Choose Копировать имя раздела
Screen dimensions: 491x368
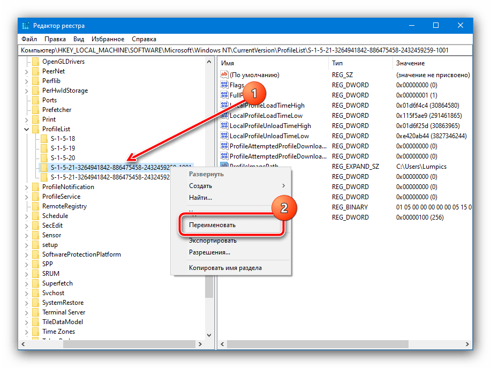(x=231, y=268)
